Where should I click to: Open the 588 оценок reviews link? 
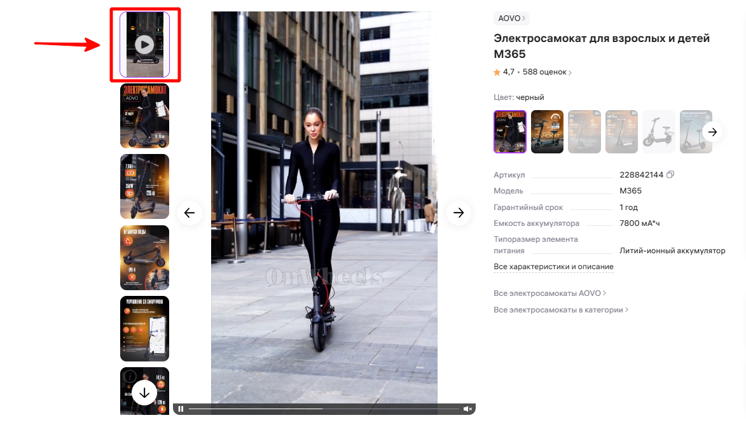point(547,73)
